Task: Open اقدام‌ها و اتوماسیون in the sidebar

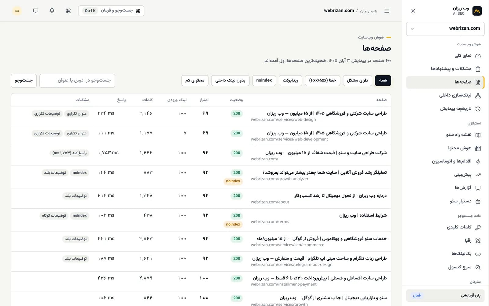Action: 445,161
